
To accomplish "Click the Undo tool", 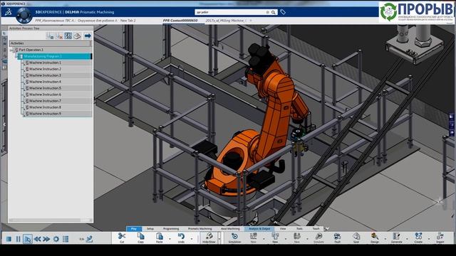I will point(181,238).
